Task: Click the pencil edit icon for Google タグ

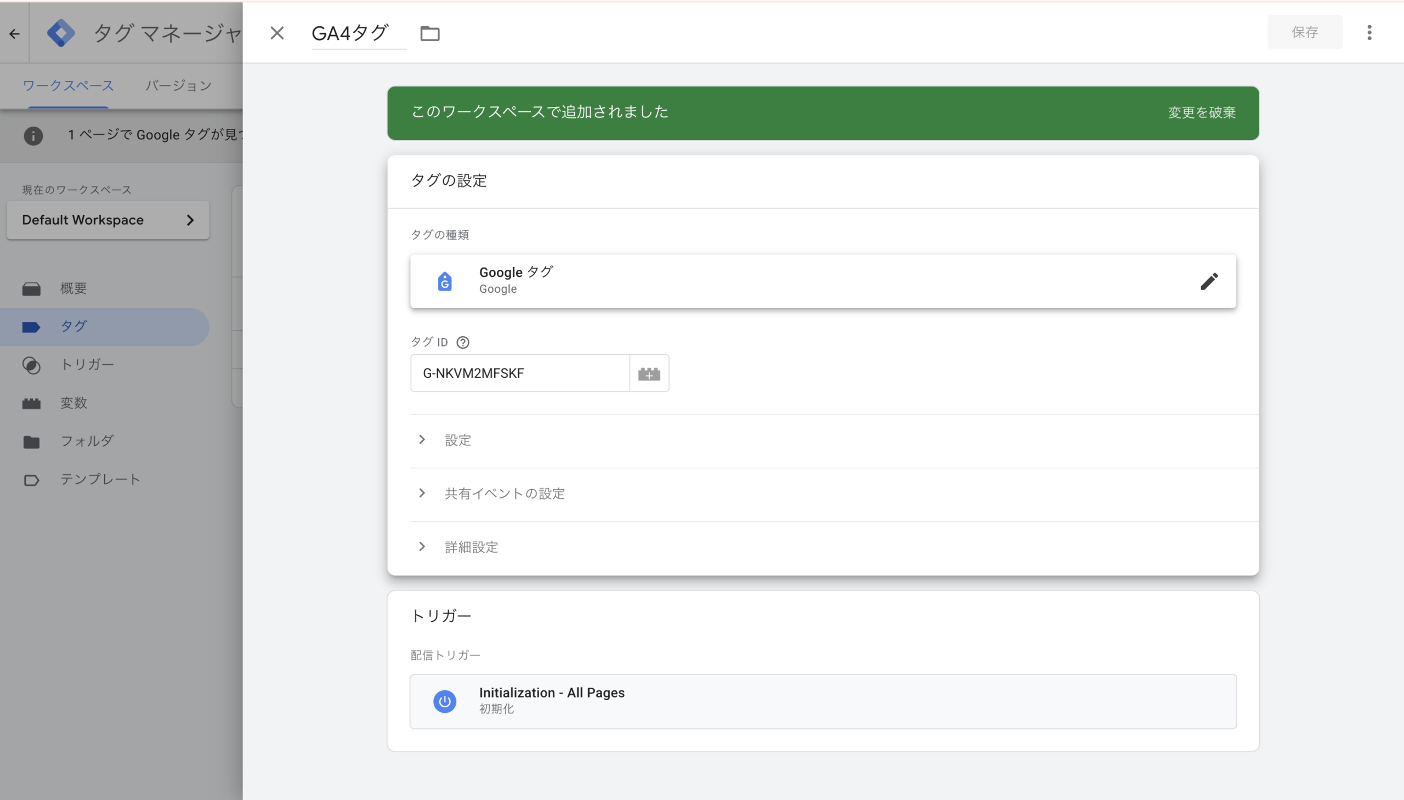Action: click(x=1208, y=281)
